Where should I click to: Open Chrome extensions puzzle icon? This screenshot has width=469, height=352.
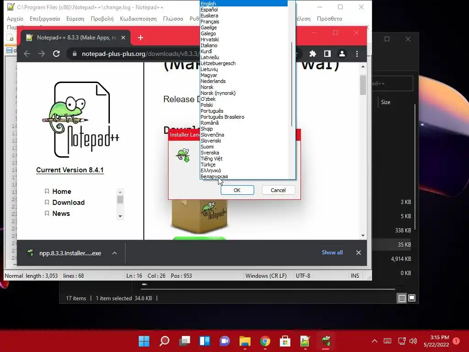click(x=312, y=54)
